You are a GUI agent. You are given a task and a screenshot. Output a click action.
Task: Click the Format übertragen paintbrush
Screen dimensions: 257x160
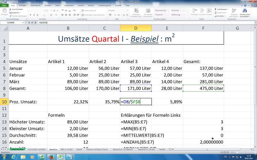(10, 16)
